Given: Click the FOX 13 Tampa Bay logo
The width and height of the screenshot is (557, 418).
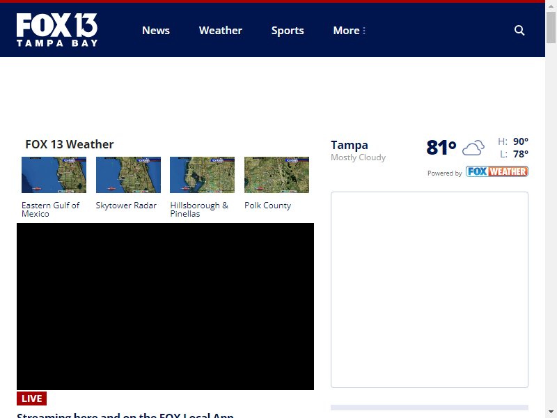Looking at the screenshot, I should 57,30.
